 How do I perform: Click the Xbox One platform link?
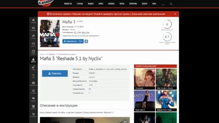(x=85, y=32)
